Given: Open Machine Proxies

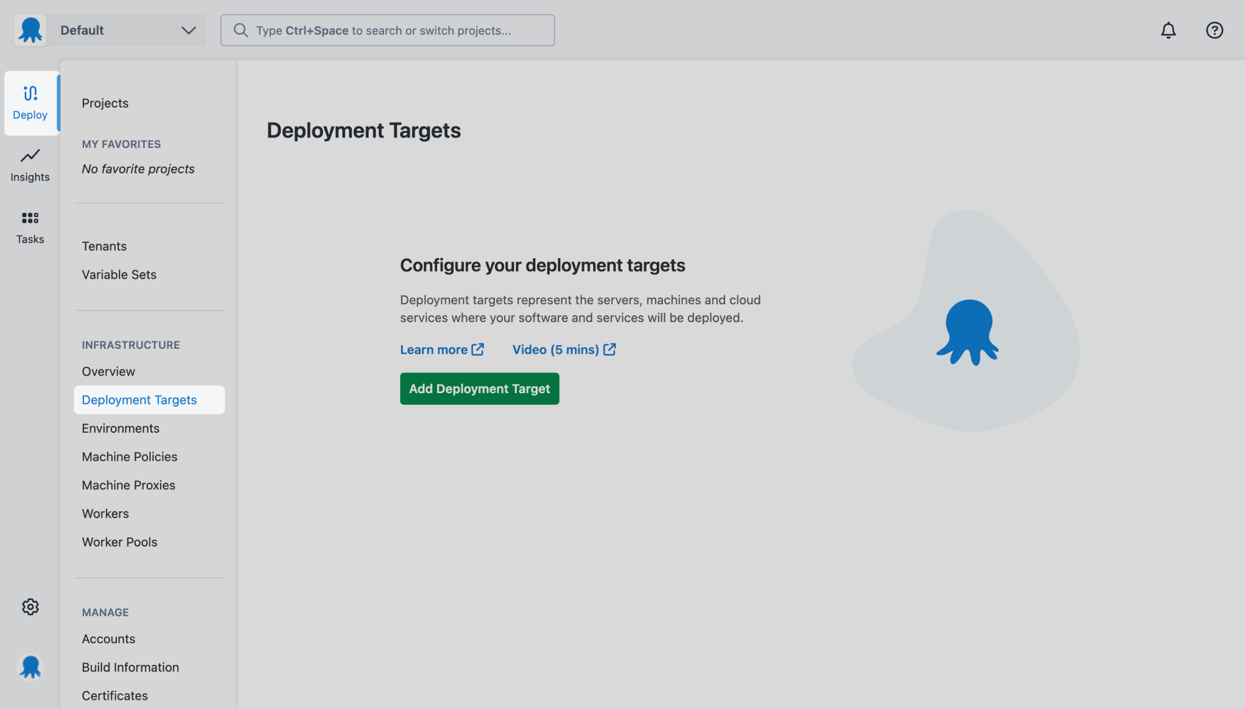Looking at the screenshot, I should (128, 485).
